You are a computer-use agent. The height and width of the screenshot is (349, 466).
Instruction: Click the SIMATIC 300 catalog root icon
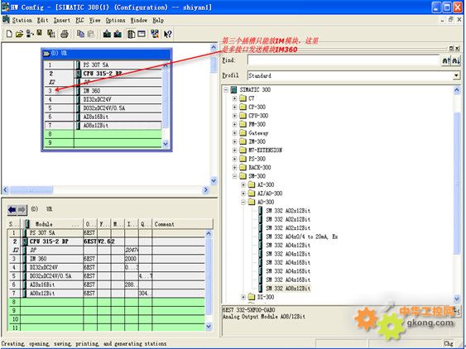pyautogui.click(x=234, y=89)
